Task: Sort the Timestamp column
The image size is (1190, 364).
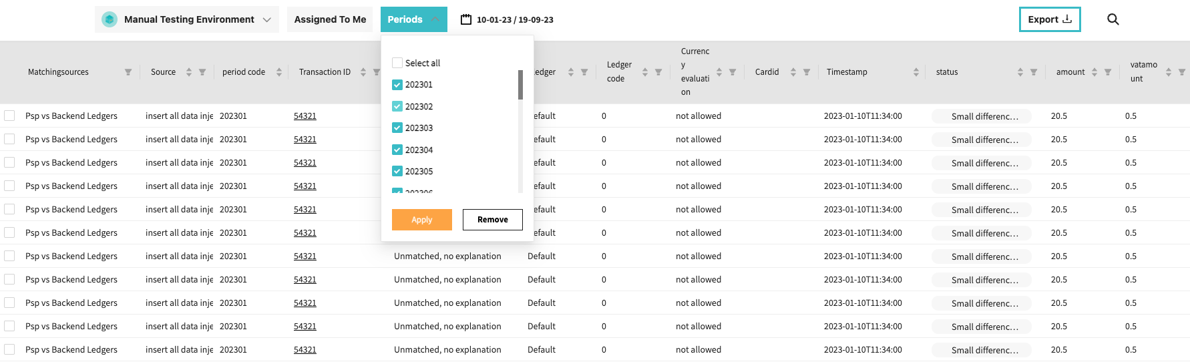Action: point(916,72)
